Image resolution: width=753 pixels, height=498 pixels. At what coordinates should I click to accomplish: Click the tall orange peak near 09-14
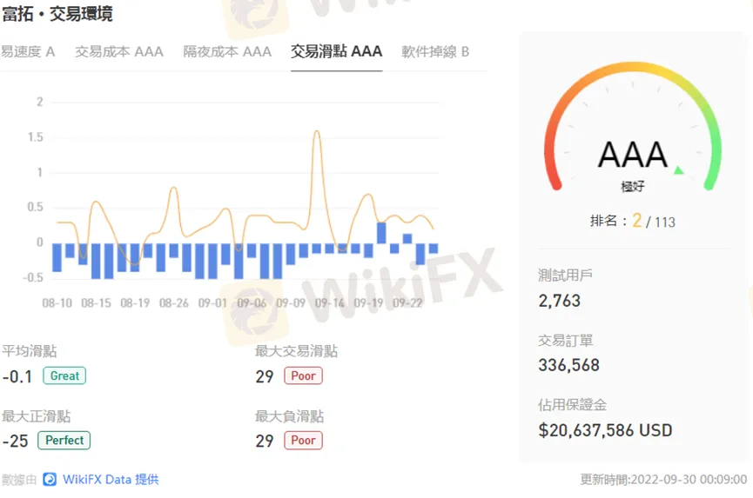point(317,131)
